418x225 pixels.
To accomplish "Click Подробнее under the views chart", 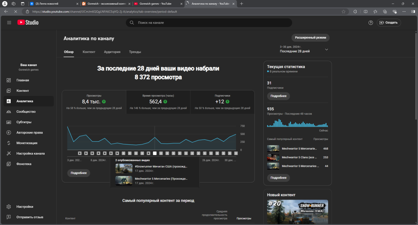I will pos(78,173).
